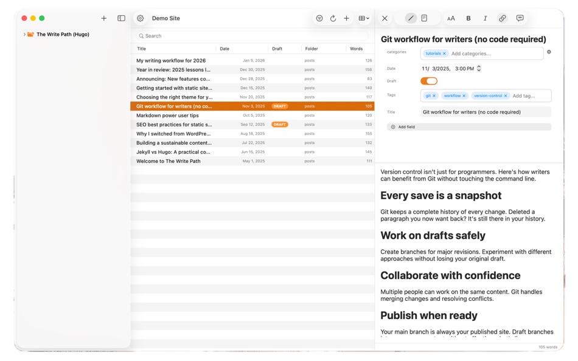Open the filter icon in toolbar
Screen dimensions: 578x361
(x=319, y=18)
